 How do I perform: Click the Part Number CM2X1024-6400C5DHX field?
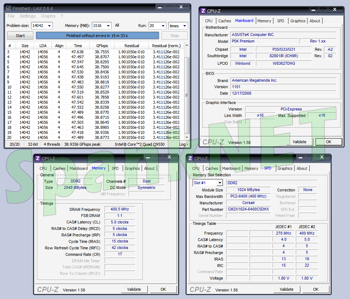point(248,209)
